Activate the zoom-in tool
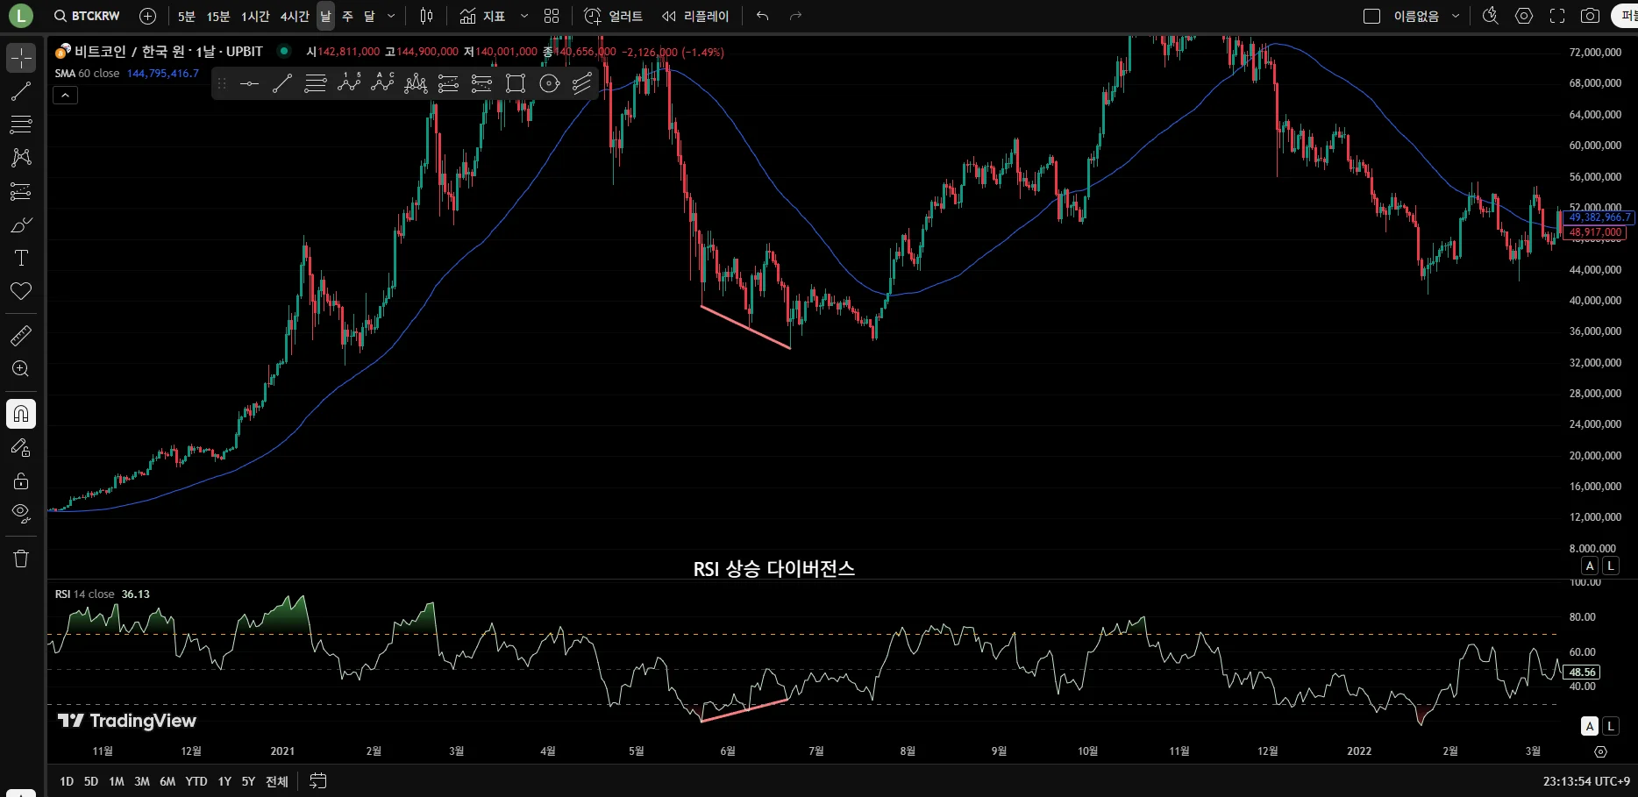Screen dimensions: 1638x797 click(21, 369)
